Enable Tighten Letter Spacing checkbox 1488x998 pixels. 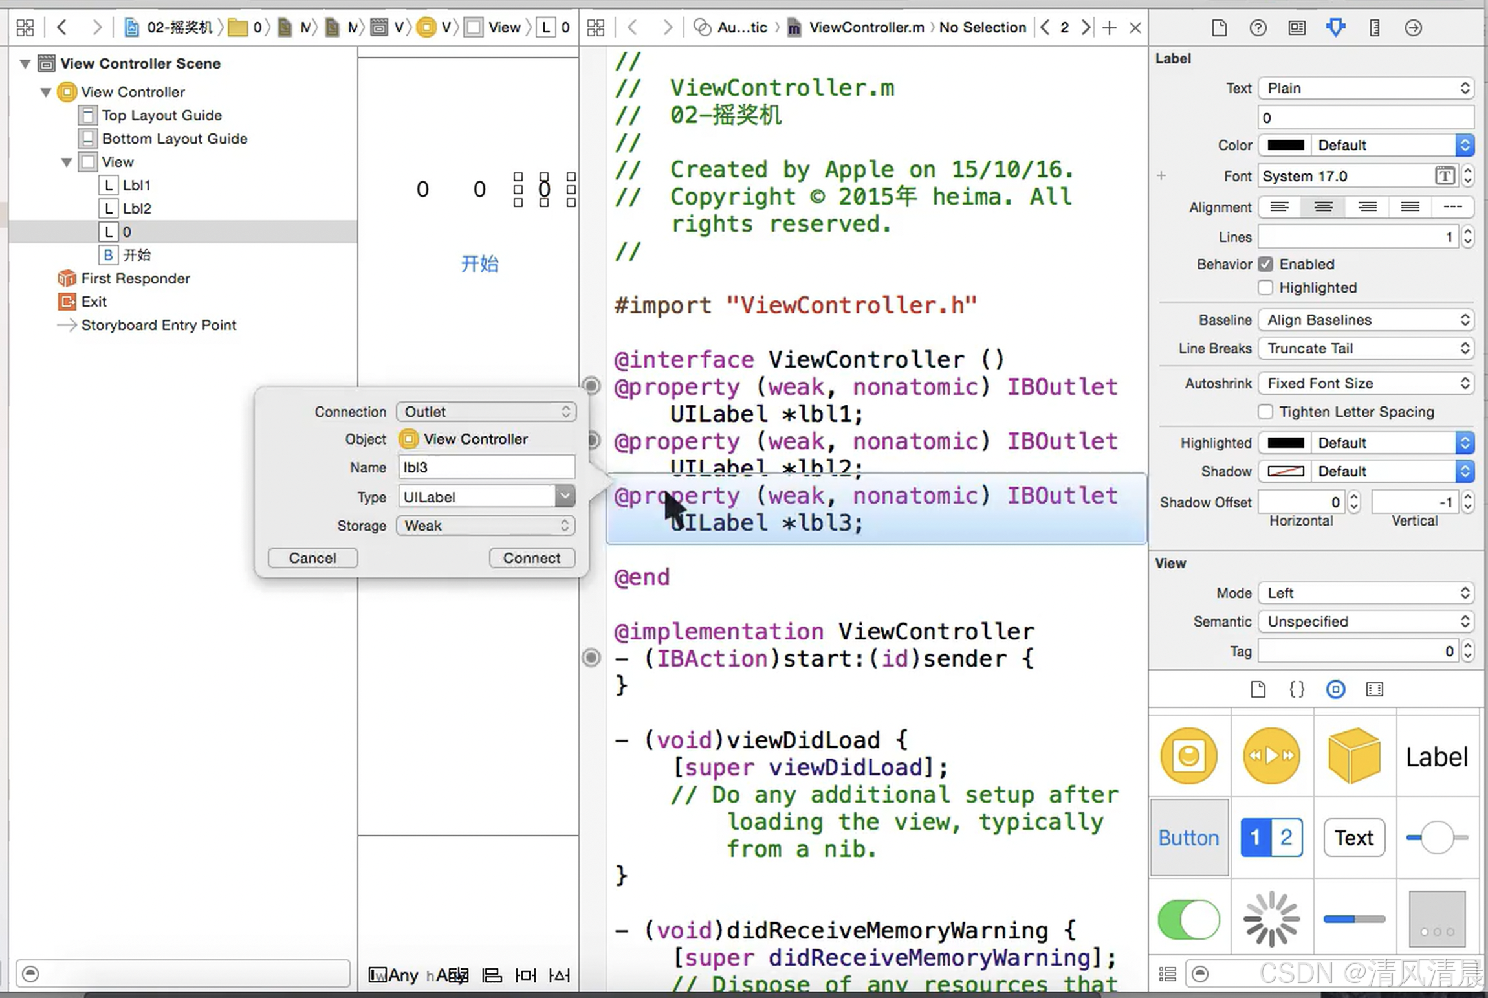coord(1265,412)
